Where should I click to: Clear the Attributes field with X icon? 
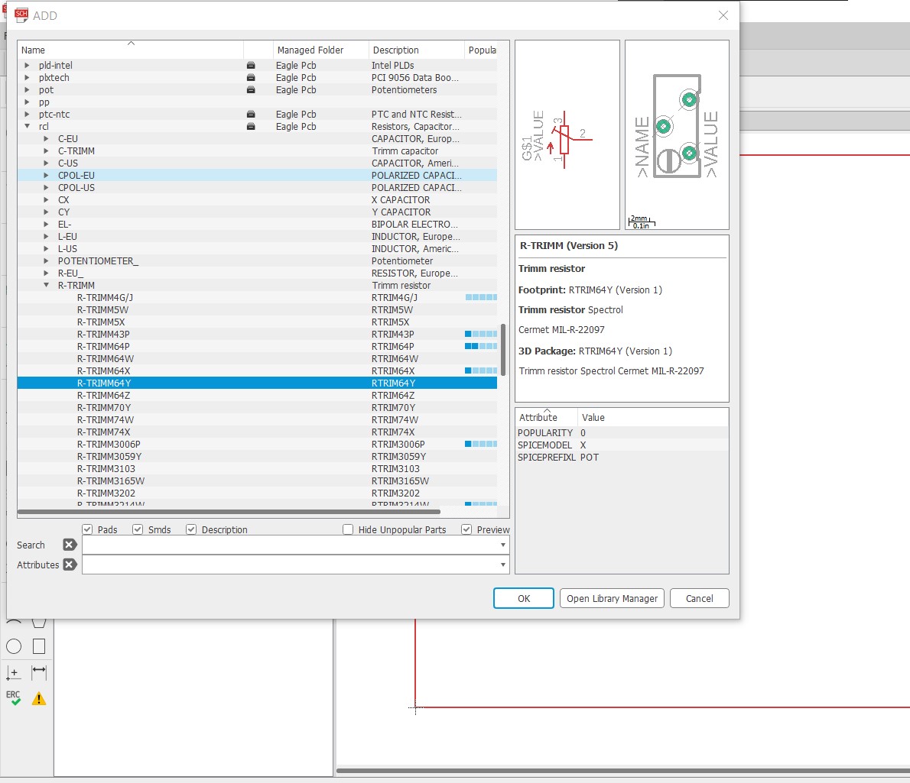pyautogui.click(x=70, y=565)
